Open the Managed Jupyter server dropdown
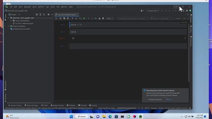 [133, 19]
